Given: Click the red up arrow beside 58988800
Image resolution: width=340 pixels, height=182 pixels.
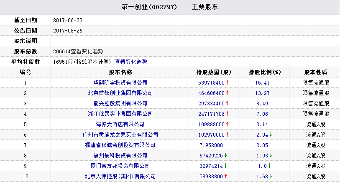Looking at the screenshot, I should click(x=226, y=176).
